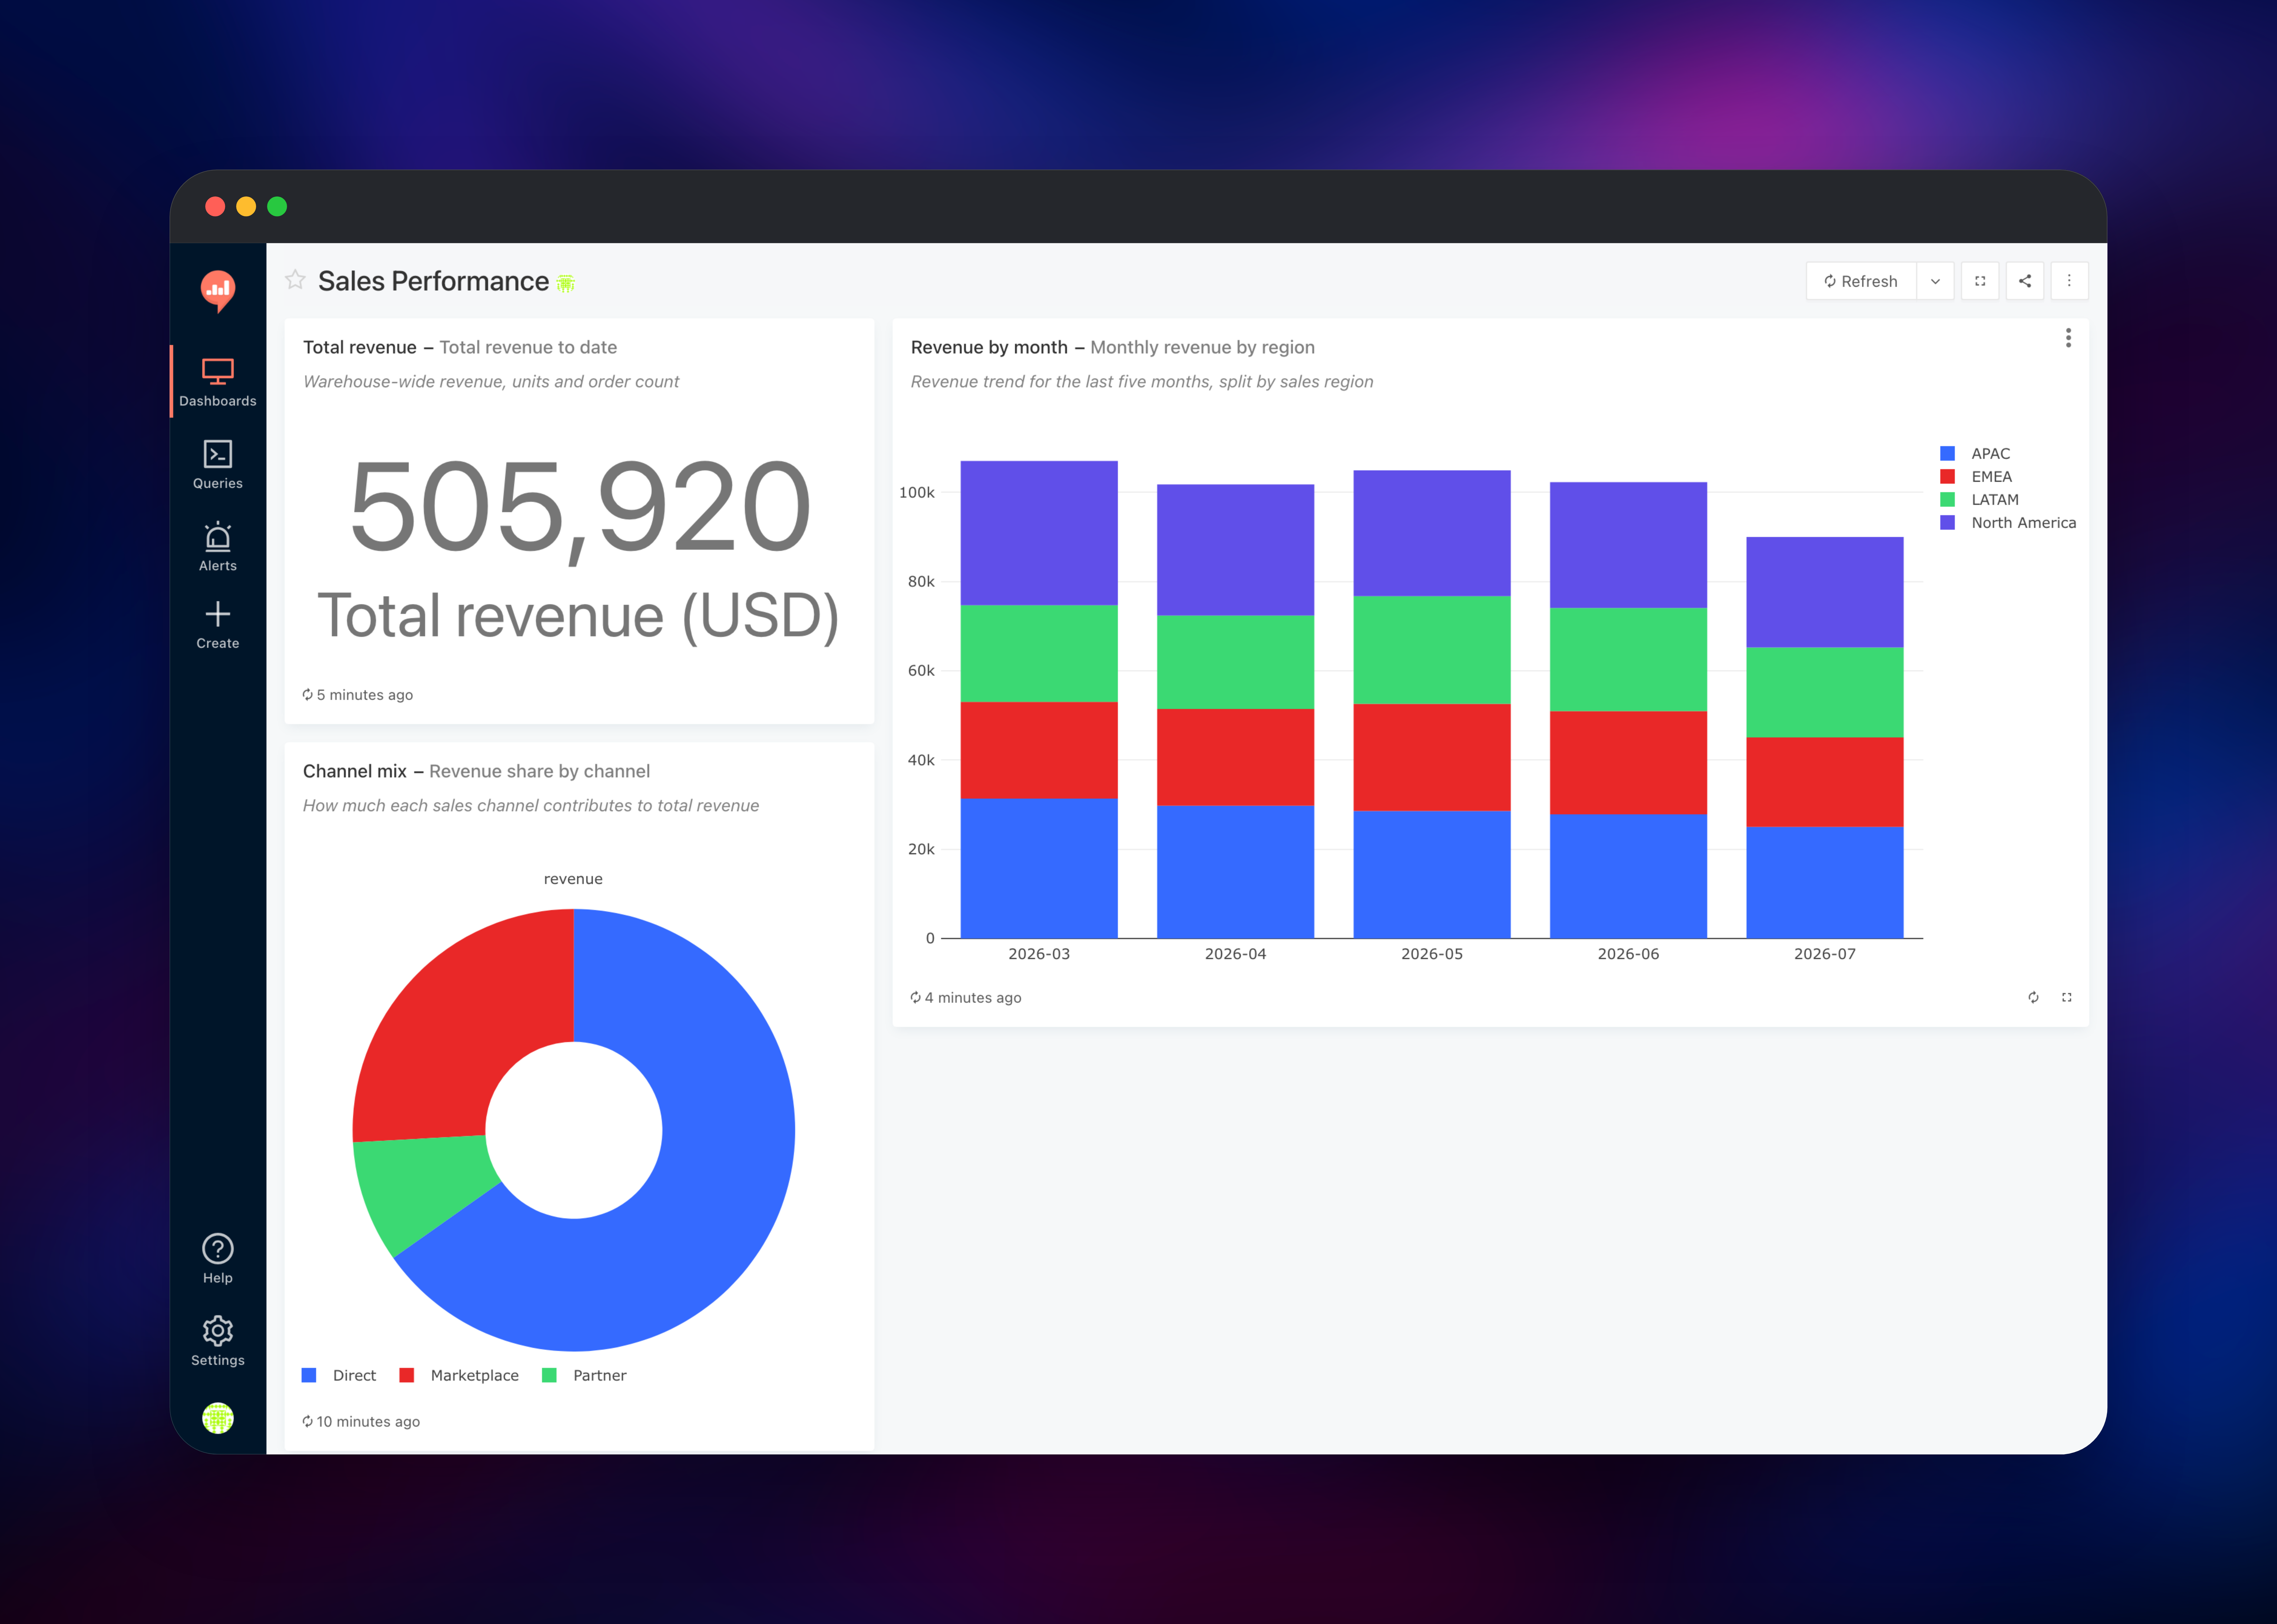Expand the refresh interval dropdown arrow
This screenshot has height=1624, width=2277.
[1935, 281]
